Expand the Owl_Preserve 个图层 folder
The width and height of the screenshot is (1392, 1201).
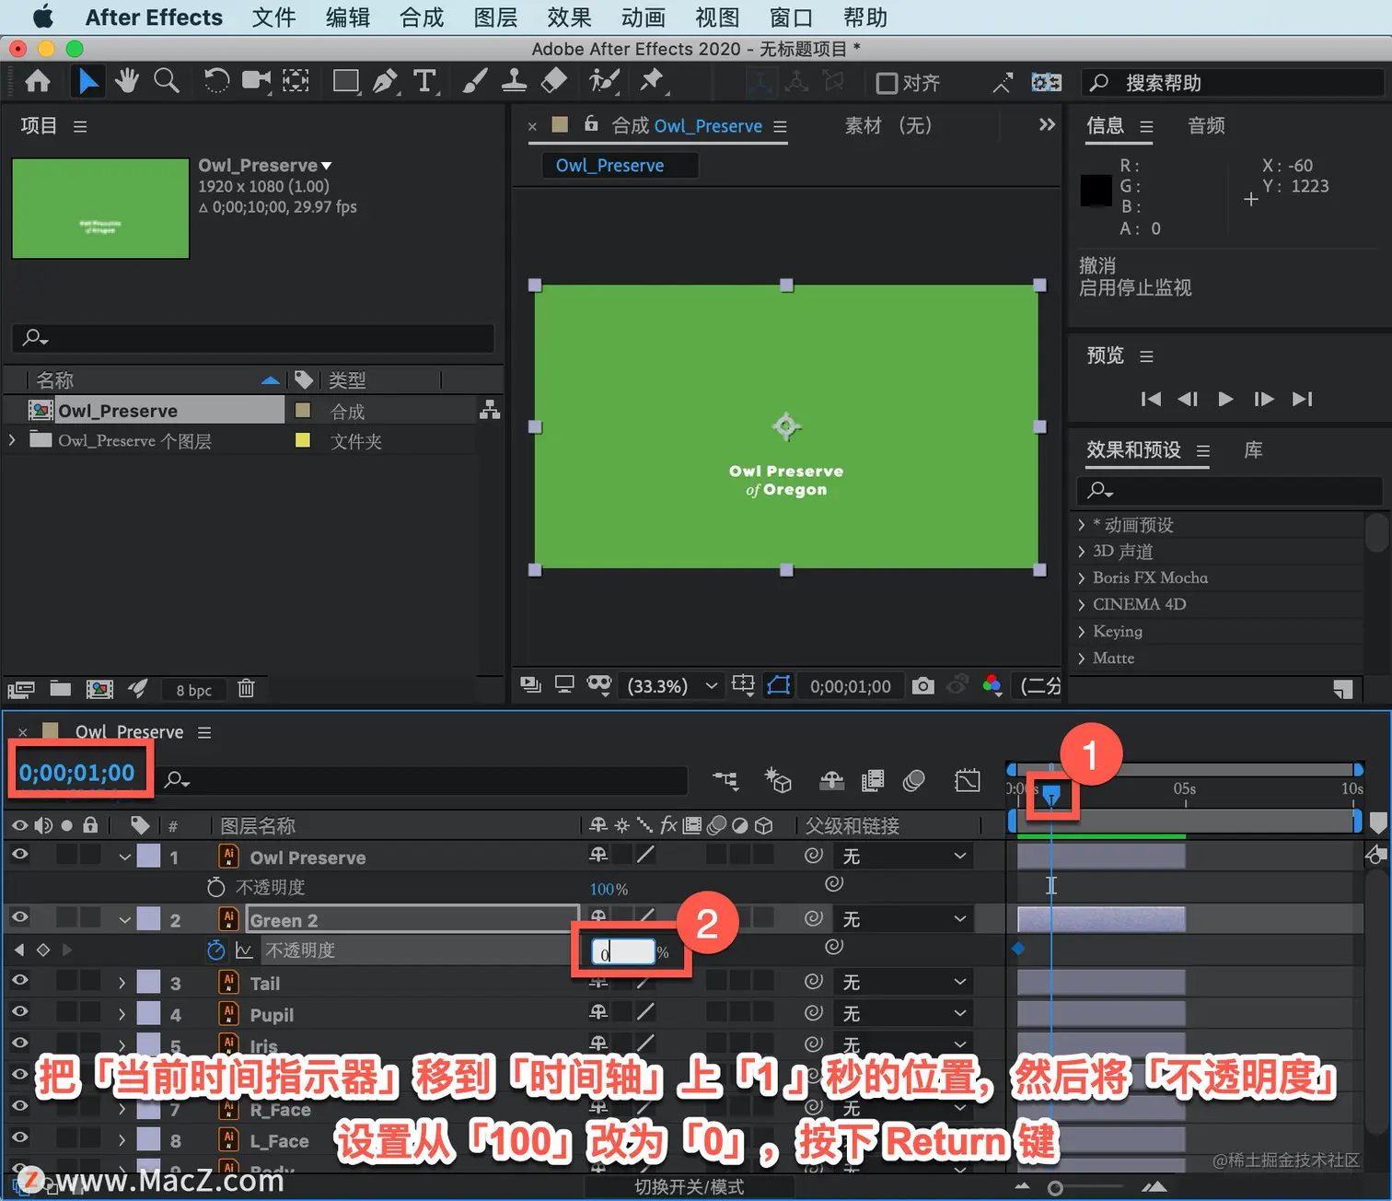pos(12,440)
